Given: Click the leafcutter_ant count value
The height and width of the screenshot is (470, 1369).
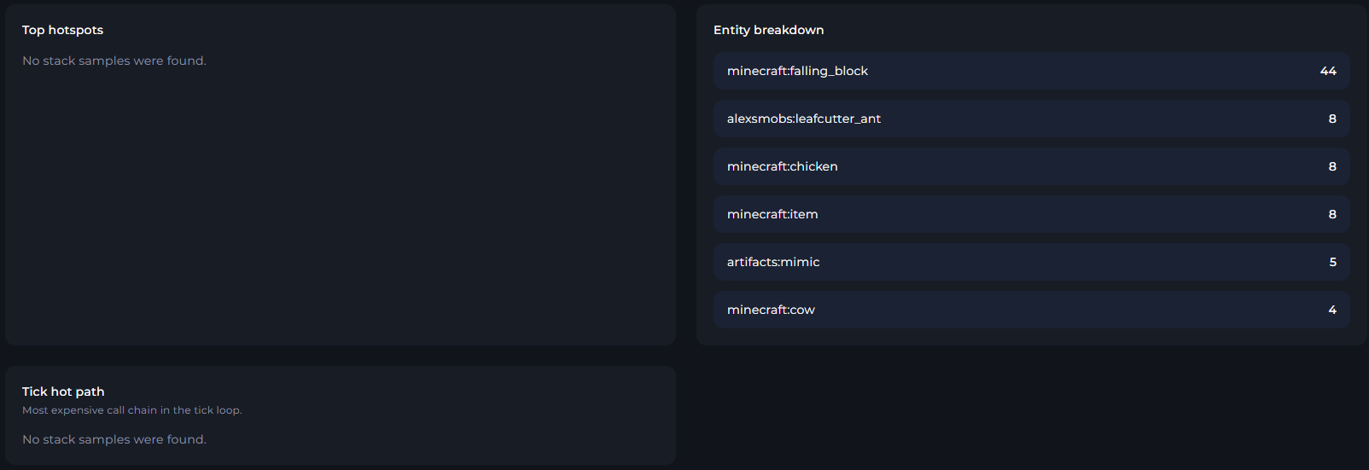Looking at the screenshot, I should (x=1331, y=119).
